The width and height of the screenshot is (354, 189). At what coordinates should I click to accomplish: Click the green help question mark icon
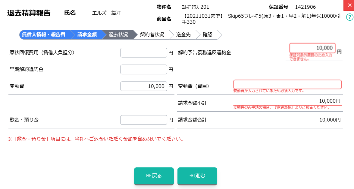(350, 17)
